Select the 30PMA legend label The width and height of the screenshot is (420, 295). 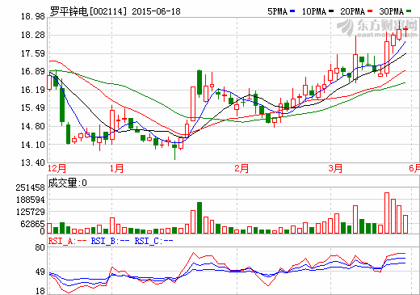pyautogui.click(x=392, y=11)
